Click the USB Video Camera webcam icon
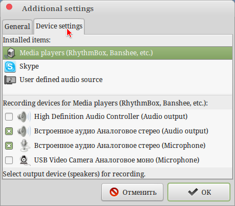235x206 pixels. [x=25, y=160]
